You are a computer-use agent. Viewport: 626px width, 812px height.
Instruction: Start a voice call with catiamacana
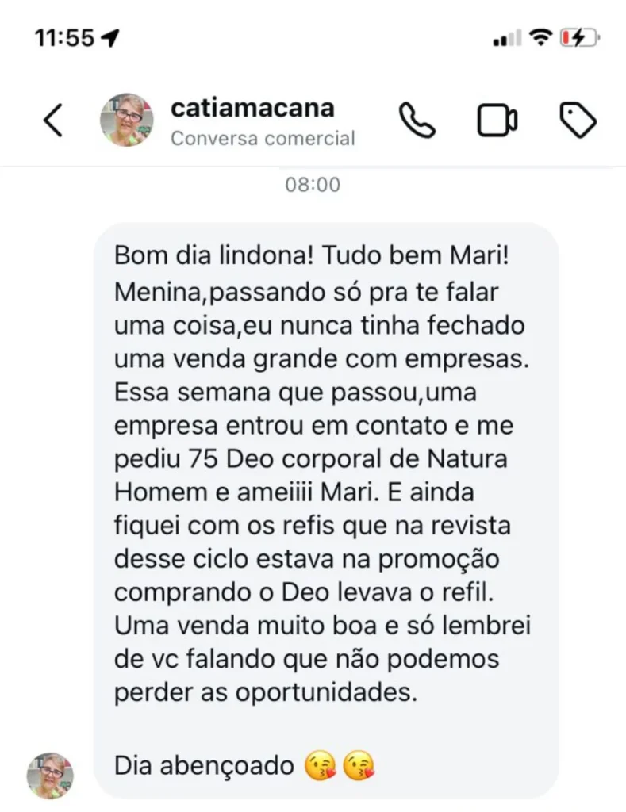pos(417,121)
